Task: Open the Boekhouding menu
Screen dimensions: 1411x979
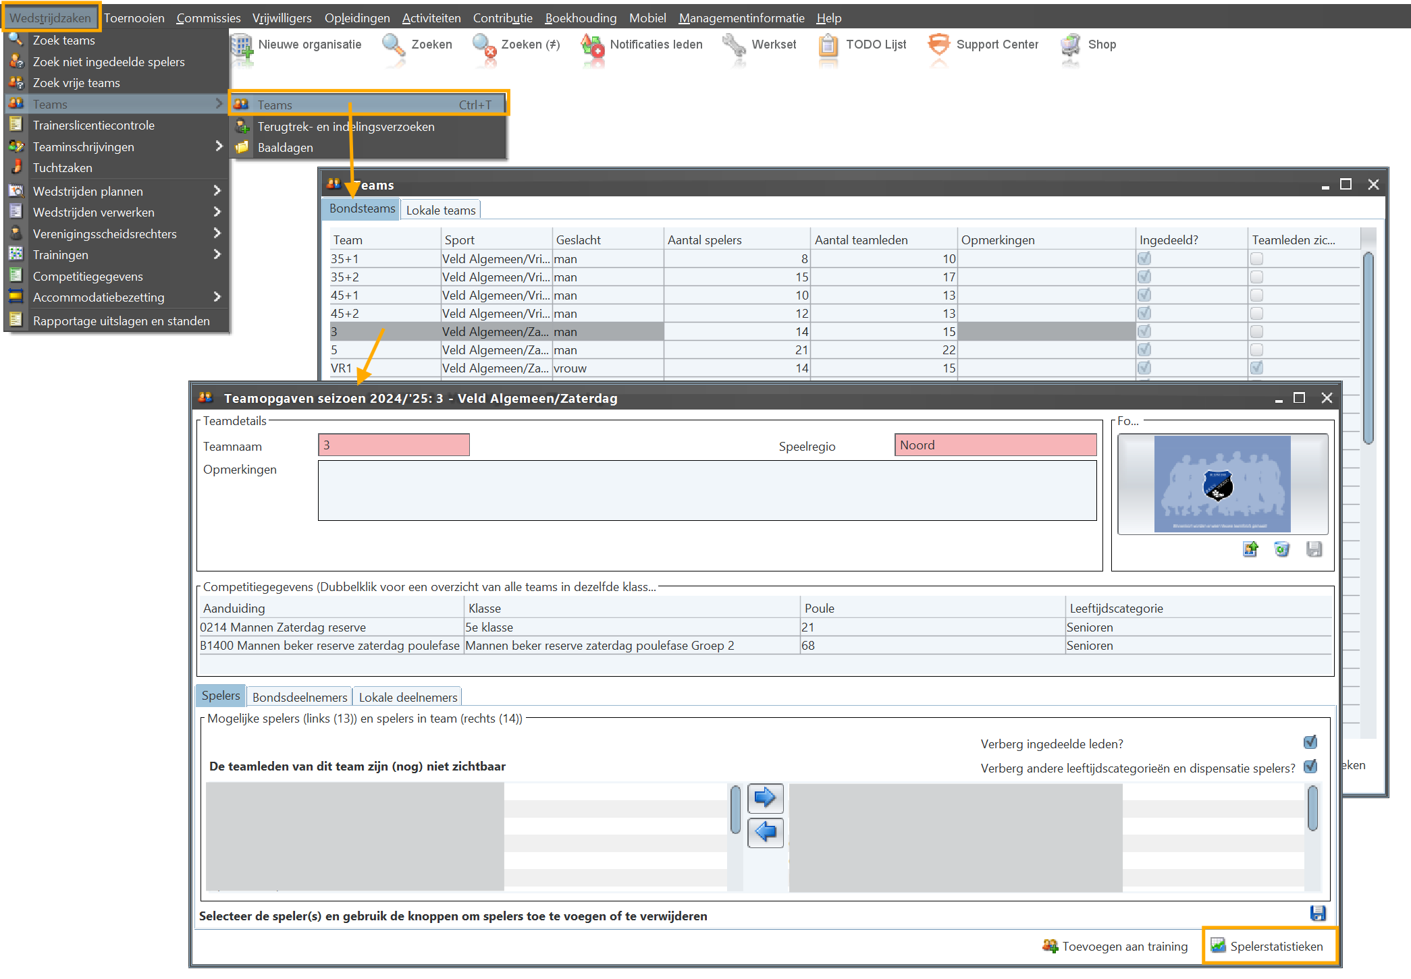Action: pyautogui.click(x=581, y=18)
